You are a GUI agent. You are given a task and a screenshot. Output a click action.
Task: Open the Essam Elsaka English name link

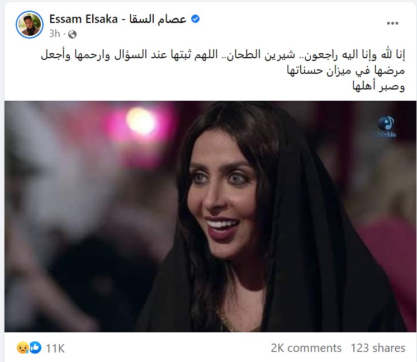83,19
